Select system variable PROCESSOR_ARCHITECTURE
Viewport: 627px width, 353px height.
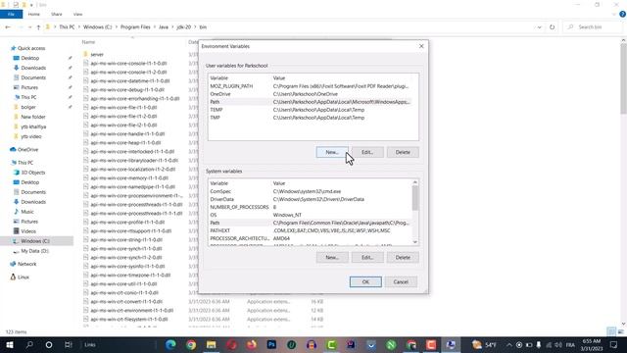click(310, 238)
